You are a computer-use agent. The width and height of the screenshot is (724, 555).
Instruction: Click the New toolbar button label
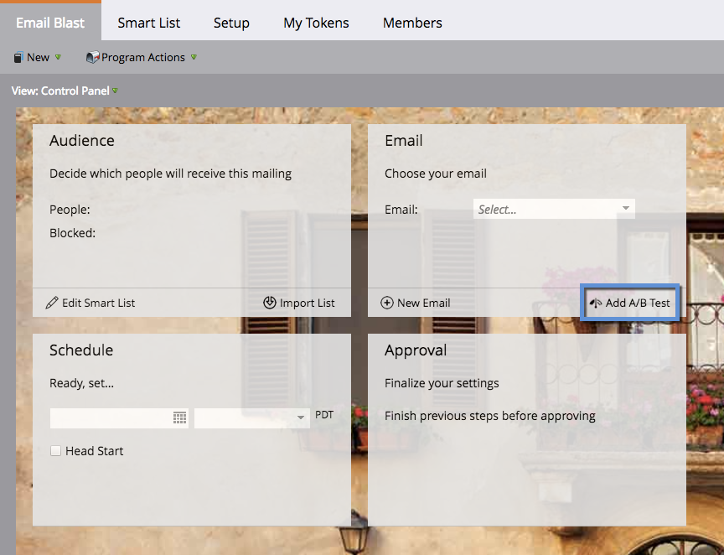(x=38, y=57)
